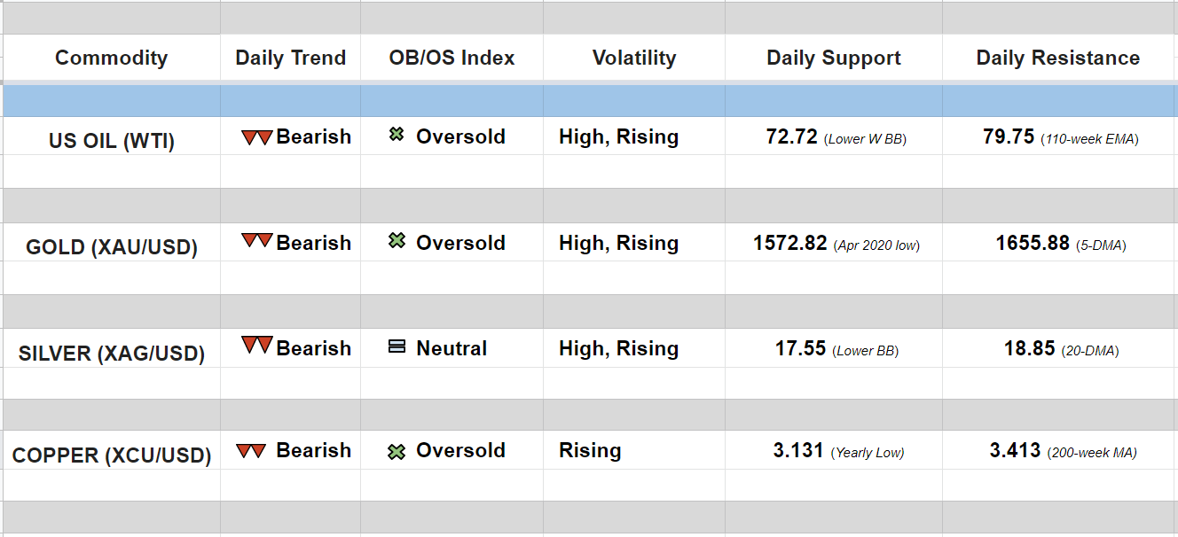Select the US OIL (WTI) cell
Viewport: 1178px width, 537px height.
111,140
